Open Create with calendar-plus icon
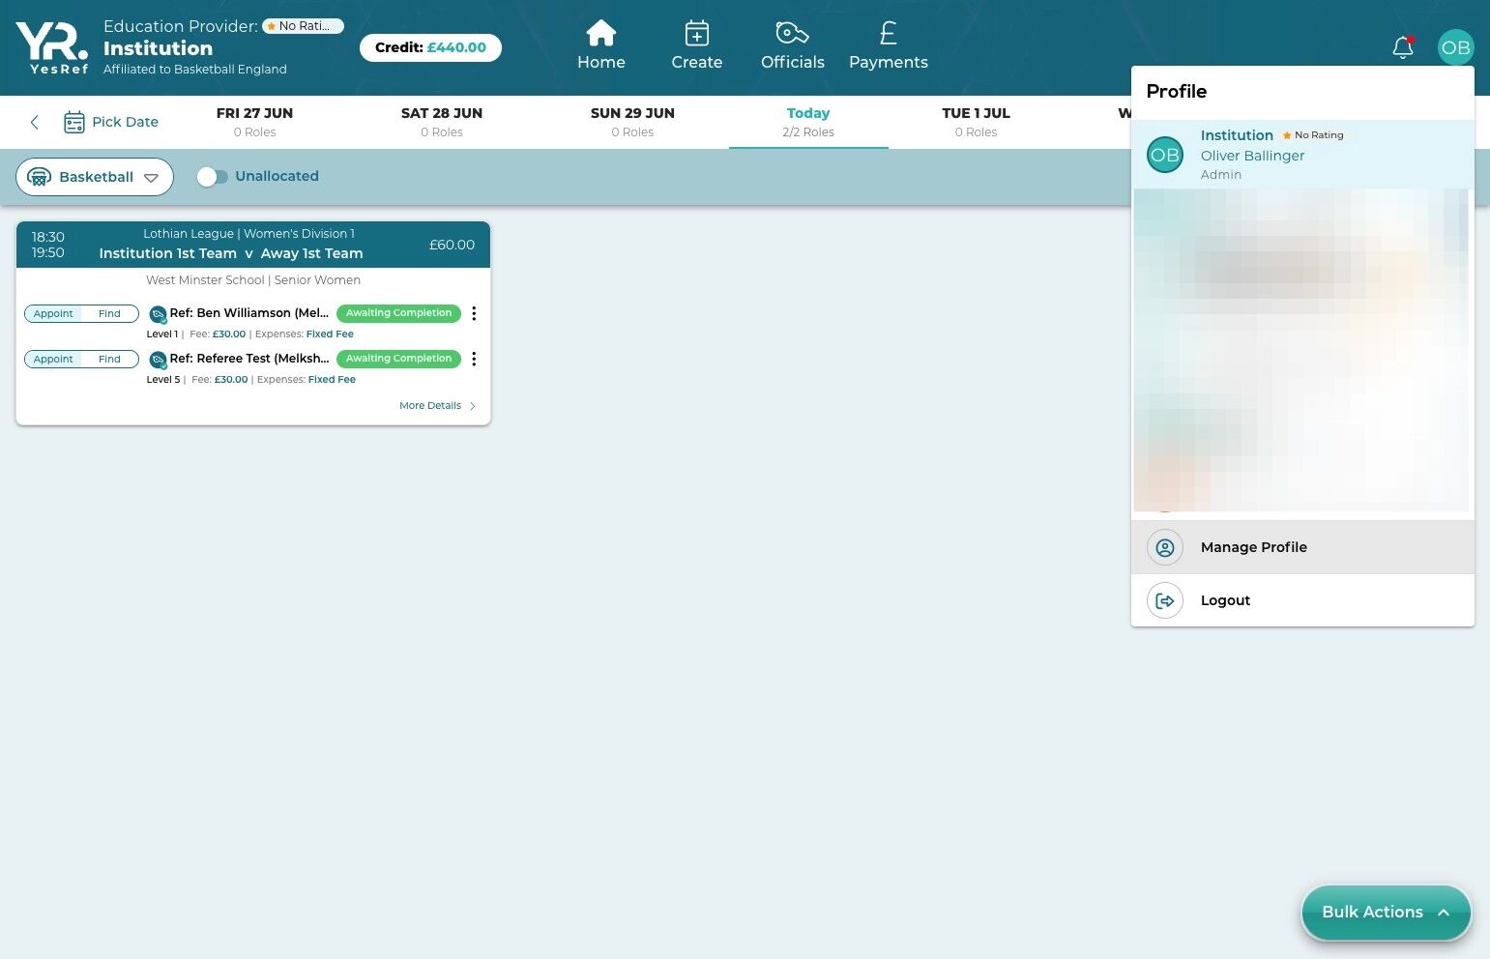 (x=696, y=34)
